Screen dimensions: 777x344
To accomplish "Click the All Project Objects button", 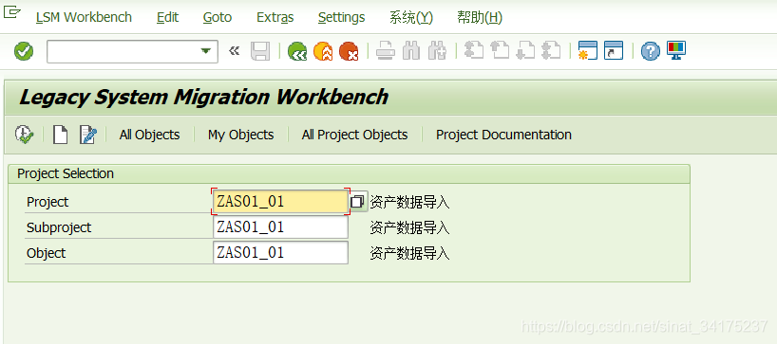I will (355, 135).
